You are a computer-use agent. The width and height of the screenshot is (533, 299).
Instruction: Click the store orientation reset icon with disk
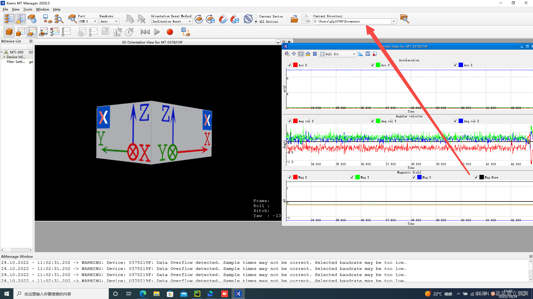[x=210, y=19]
